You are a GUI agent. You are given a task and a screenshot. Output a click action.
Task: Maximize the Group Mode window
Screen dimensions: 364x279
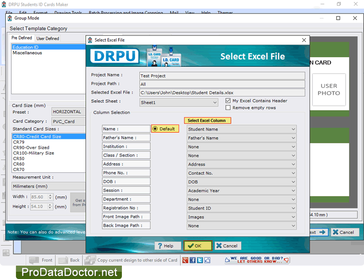click(338, 18)
